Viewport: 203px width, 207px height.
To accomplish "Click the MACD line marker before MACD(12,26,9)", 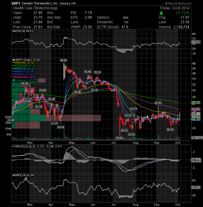I will pyautogui.click(x=14, y=147).
